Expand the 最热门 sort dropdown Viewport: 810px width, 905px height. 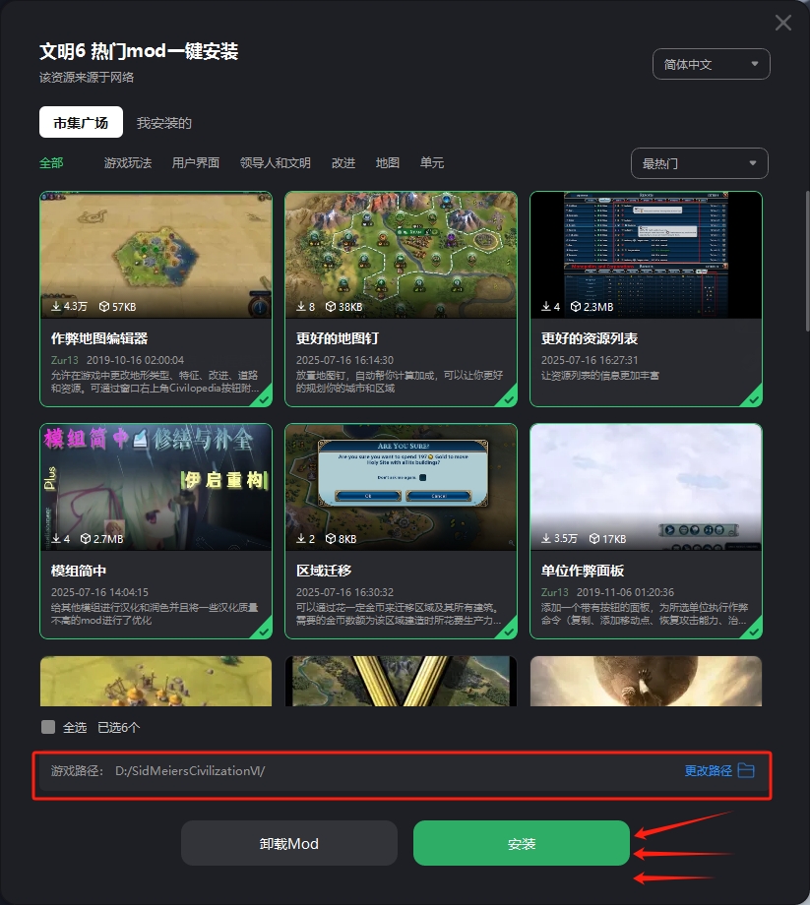click(700, 163)
